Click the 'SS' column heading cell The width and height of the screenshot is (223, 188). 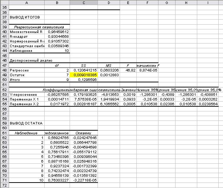click(x=84, y=65)
